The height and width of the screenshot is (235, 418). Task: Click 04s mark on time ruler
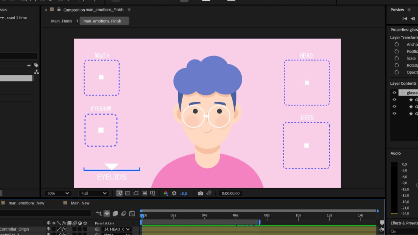coord(204,215)
